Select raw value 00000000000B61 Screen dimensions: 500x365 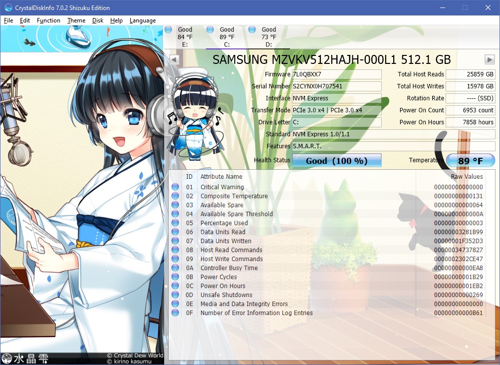tap(459, 313)
